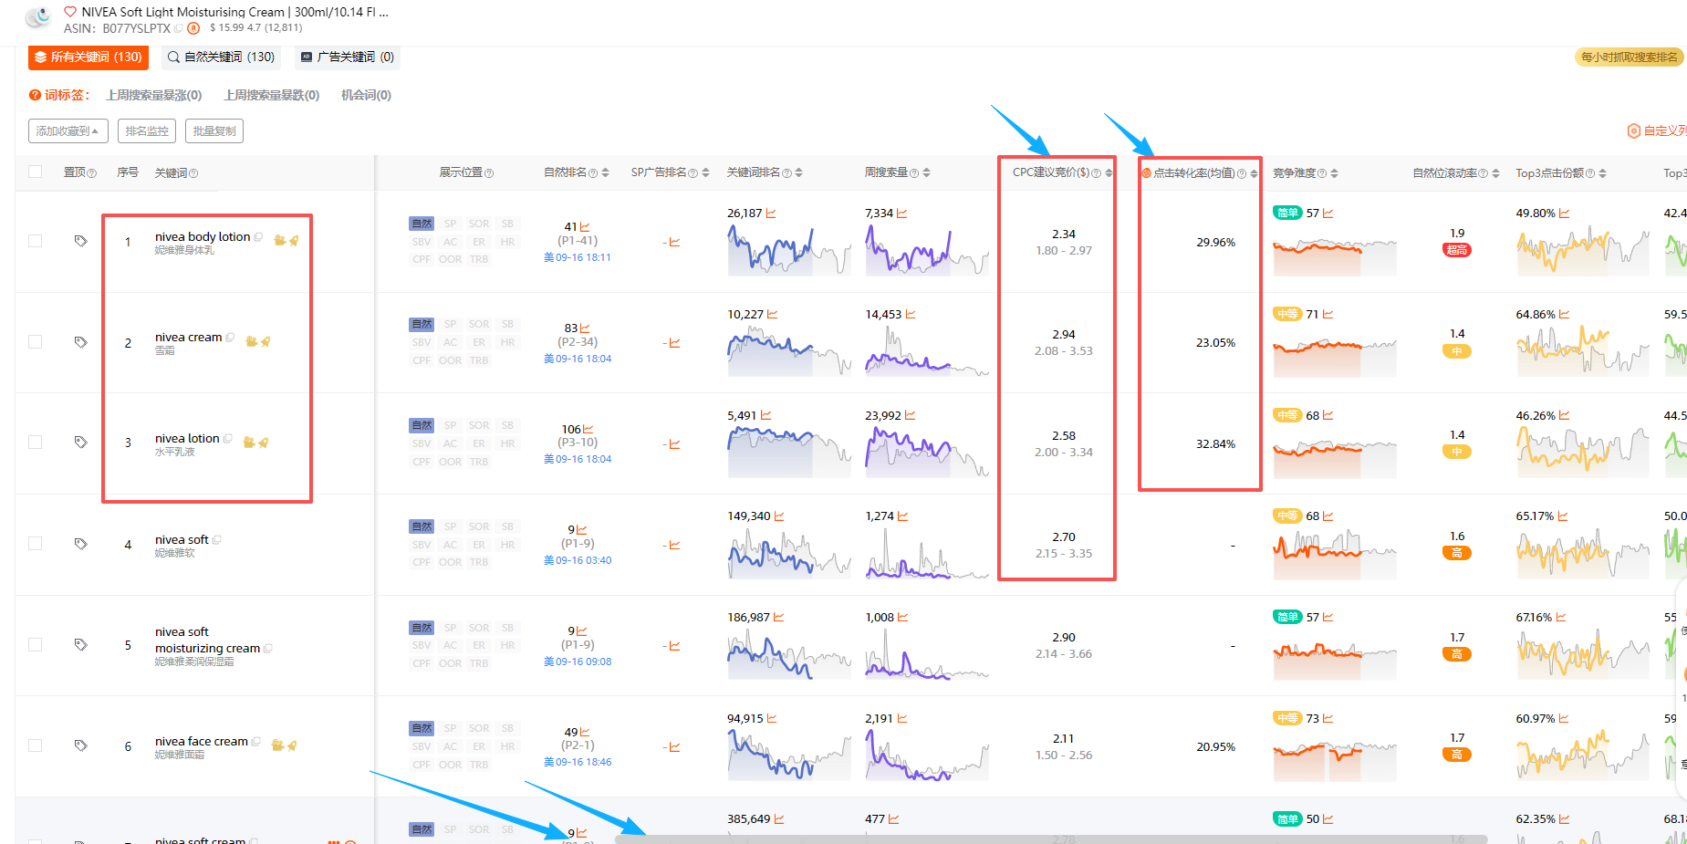Screen dimensions: 1687x844
Task: Copy the keyword nivea face cream
Action: (256, 742)
